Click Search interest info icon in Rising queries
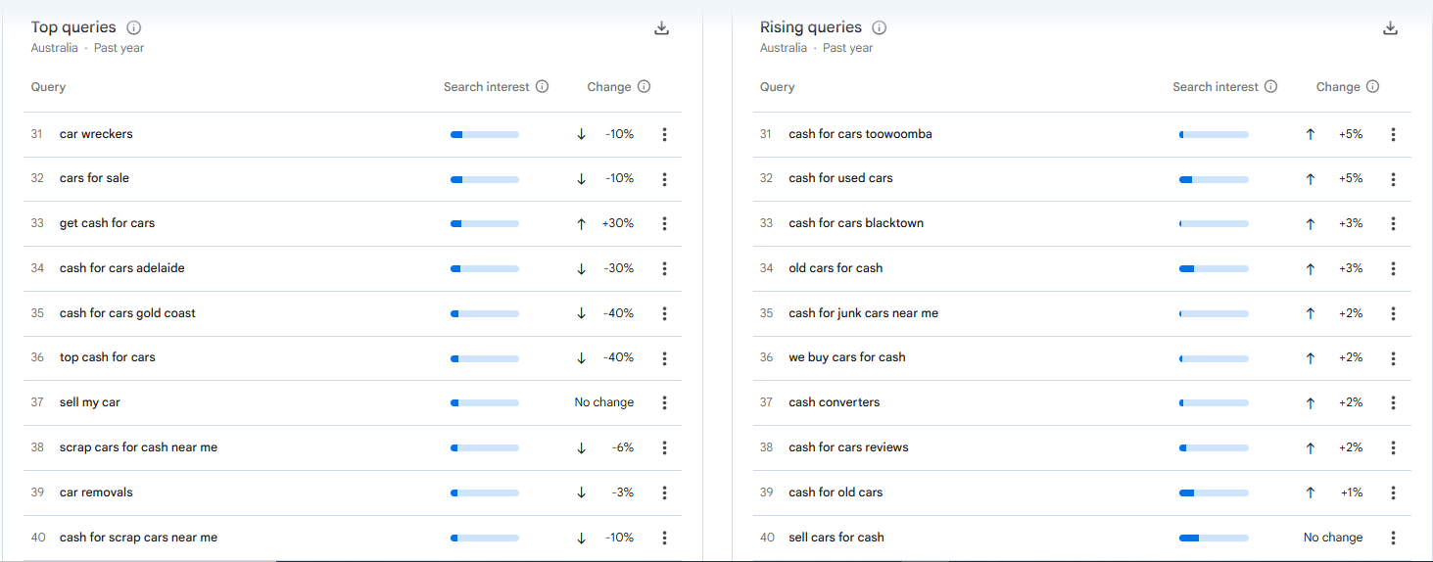1433x562 pixels. [x=1271, y=86]
